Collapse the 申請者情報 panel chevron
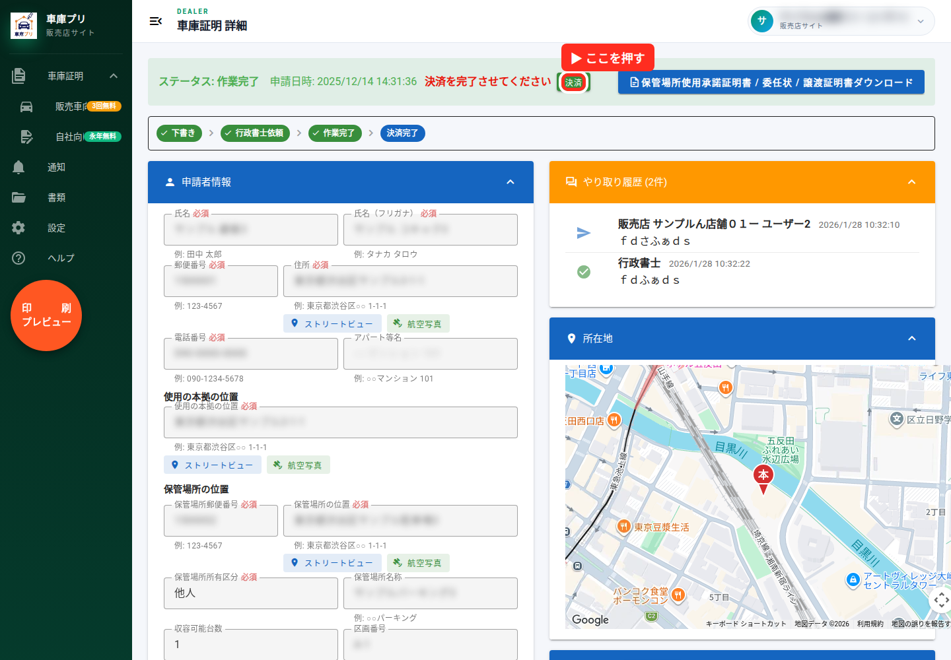This screenshot has width=951, height=660. pos(511,182)
